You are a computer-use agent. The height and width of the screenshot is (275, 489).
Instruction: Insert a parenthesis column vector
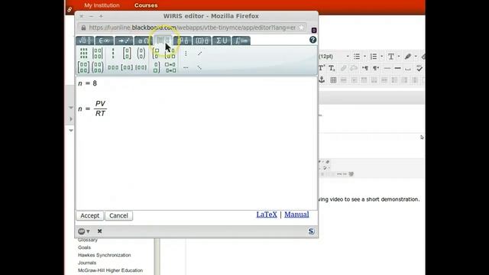tap(141, 53)
